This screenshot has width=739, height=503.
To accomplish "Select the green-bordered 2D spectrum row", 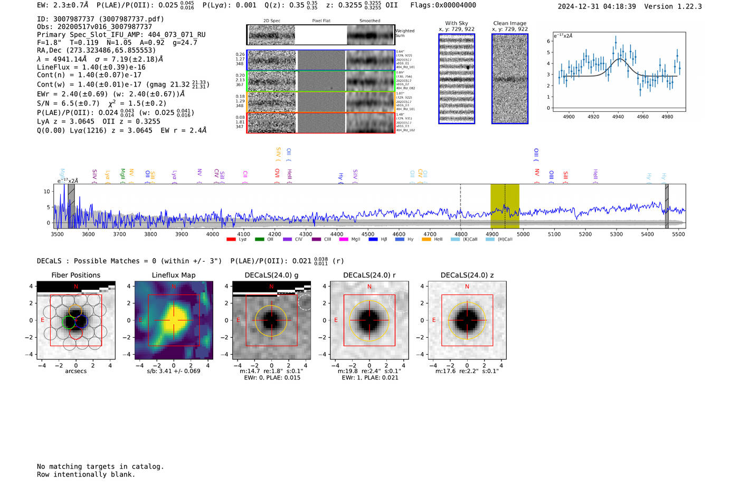I will 321,81.
